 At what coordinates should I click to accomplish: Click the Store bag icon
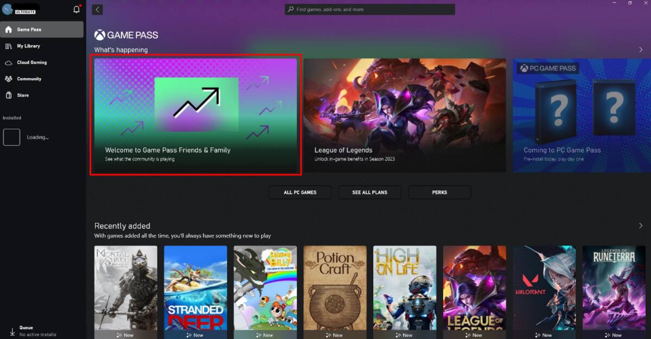click(x=8, y=95)
